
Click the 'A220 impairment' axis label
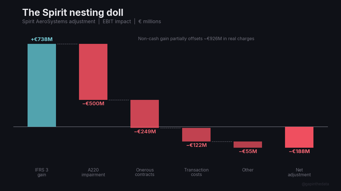[x=93, y=172]
